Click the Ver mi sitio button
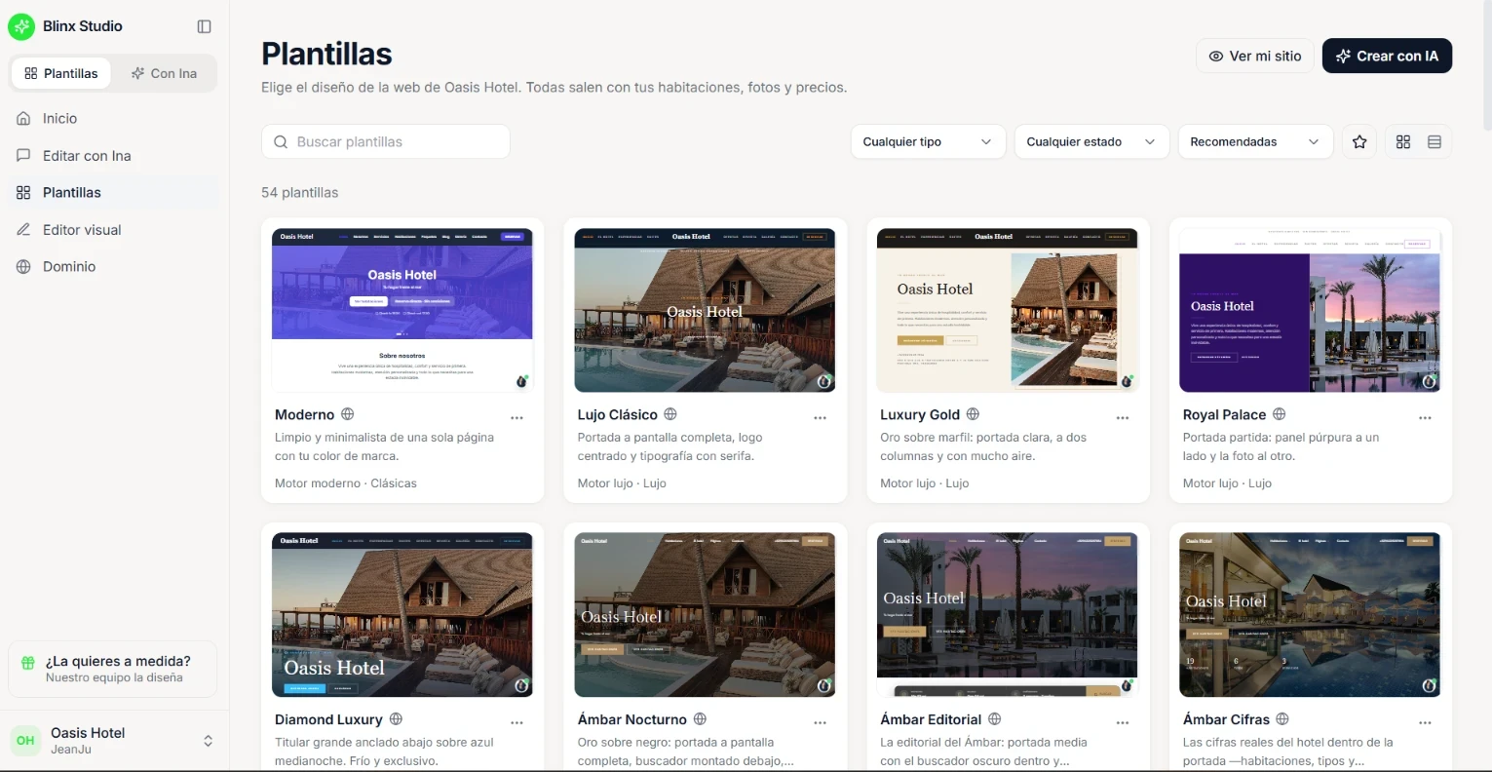This screenshot has width=1492, height=772. pos(1255,56)
